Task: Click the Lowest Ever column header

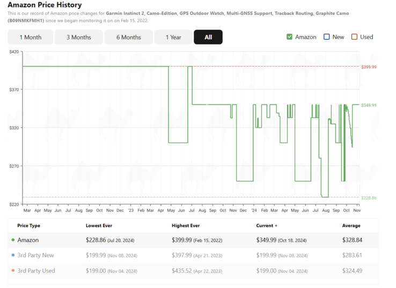Action: pos(99,226)
